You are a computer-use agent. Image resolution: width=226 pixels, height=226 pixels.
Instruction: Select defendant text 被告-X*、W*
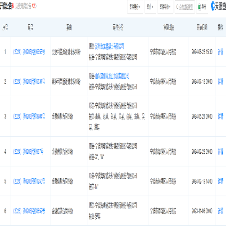(97, 157)
